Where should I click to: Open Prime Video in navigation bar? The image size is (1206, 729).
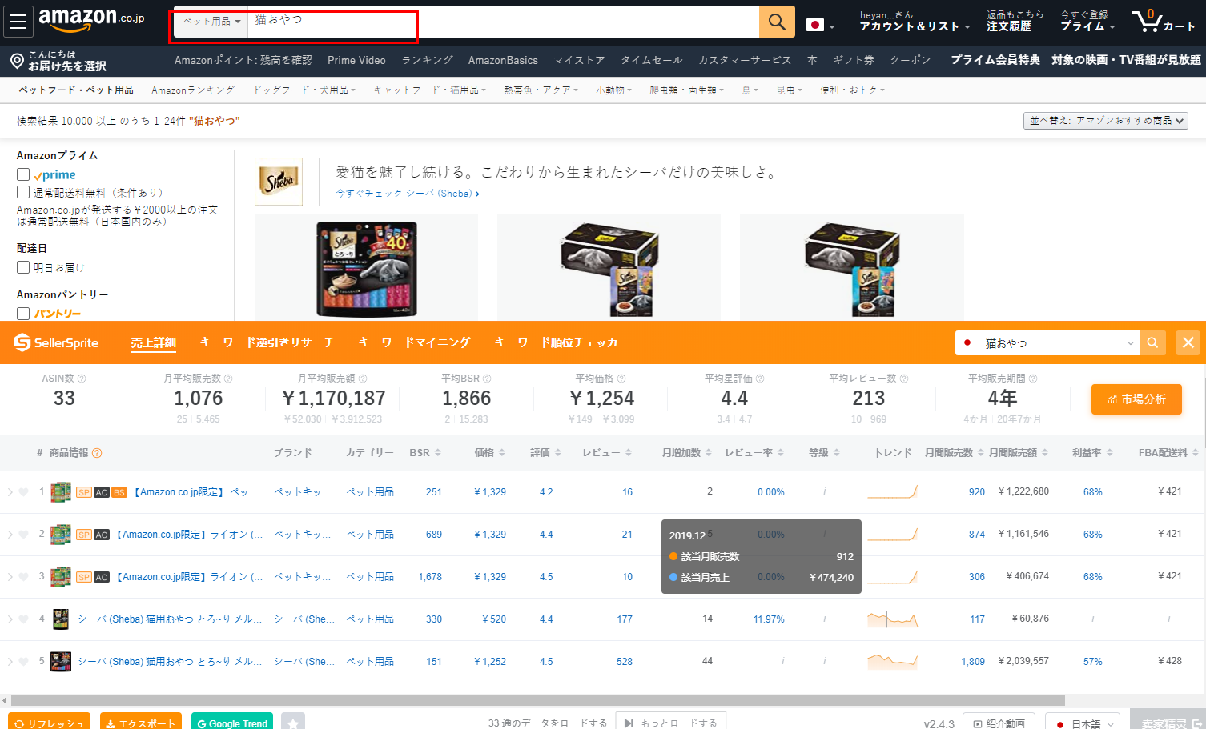pos(356,60)
